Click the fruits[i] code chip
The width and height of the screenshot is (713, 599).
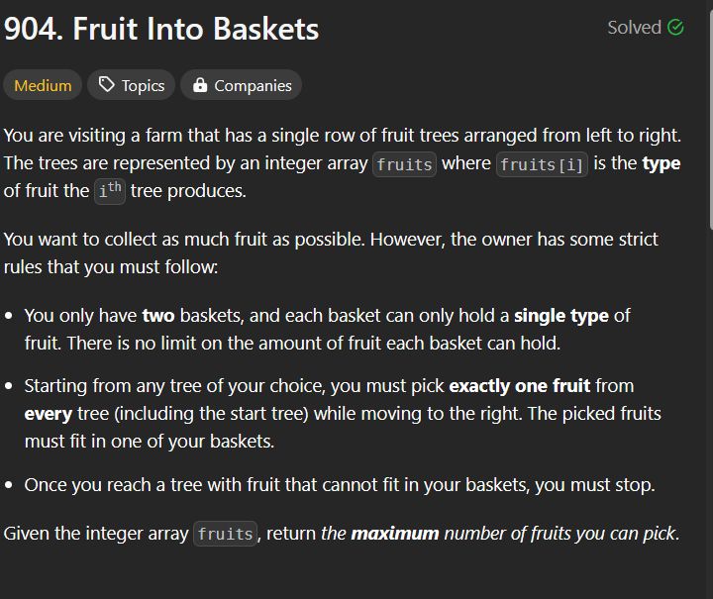coord(542,164)
